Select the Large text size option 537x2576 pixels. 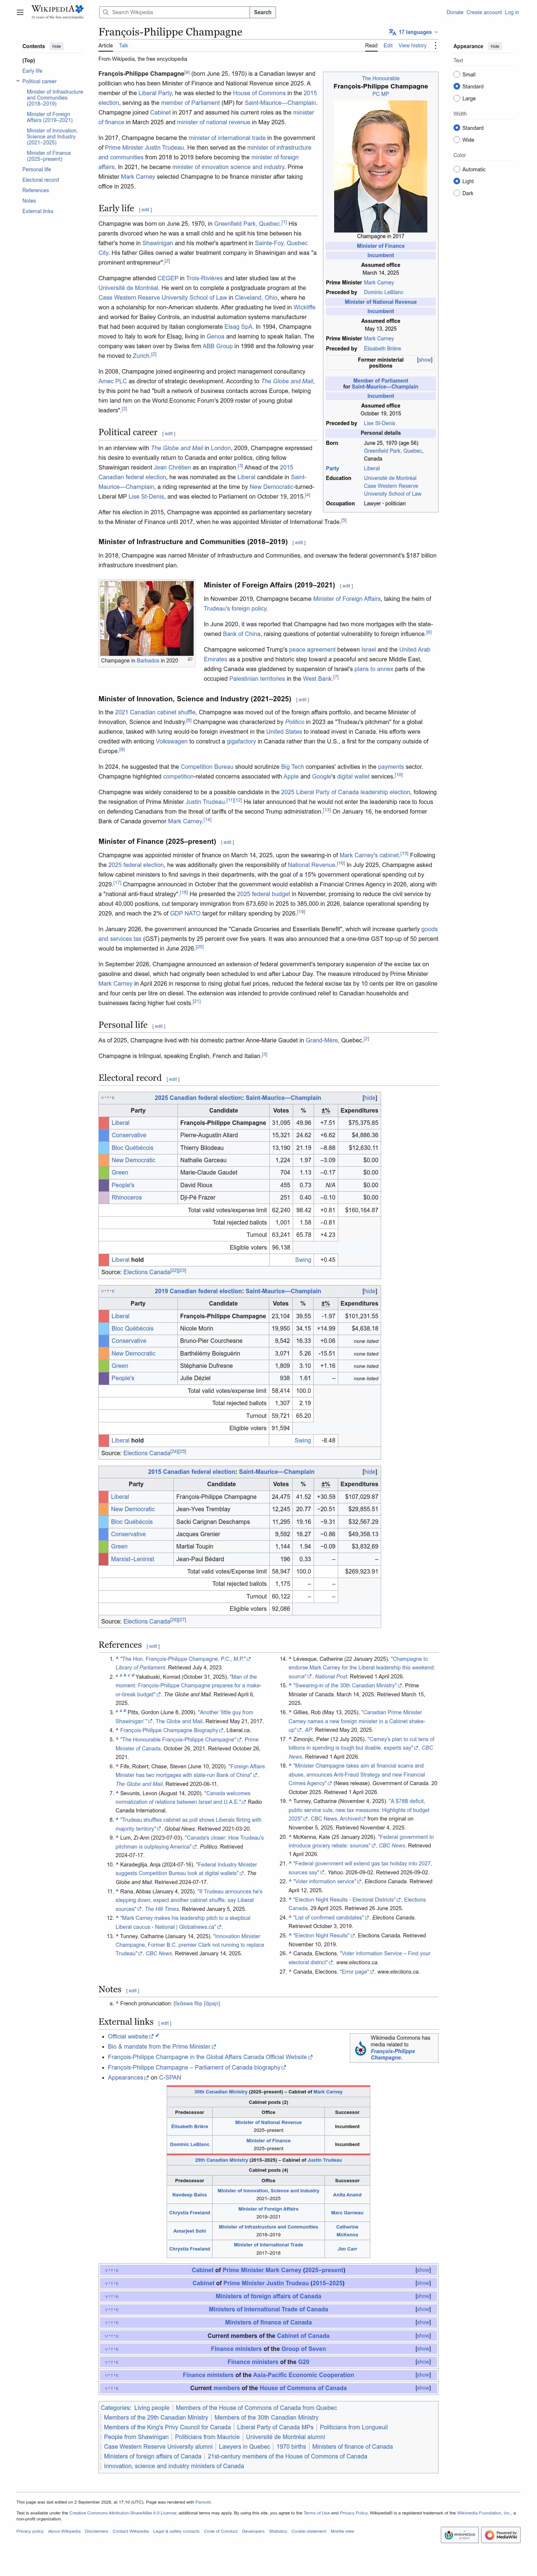457,98
